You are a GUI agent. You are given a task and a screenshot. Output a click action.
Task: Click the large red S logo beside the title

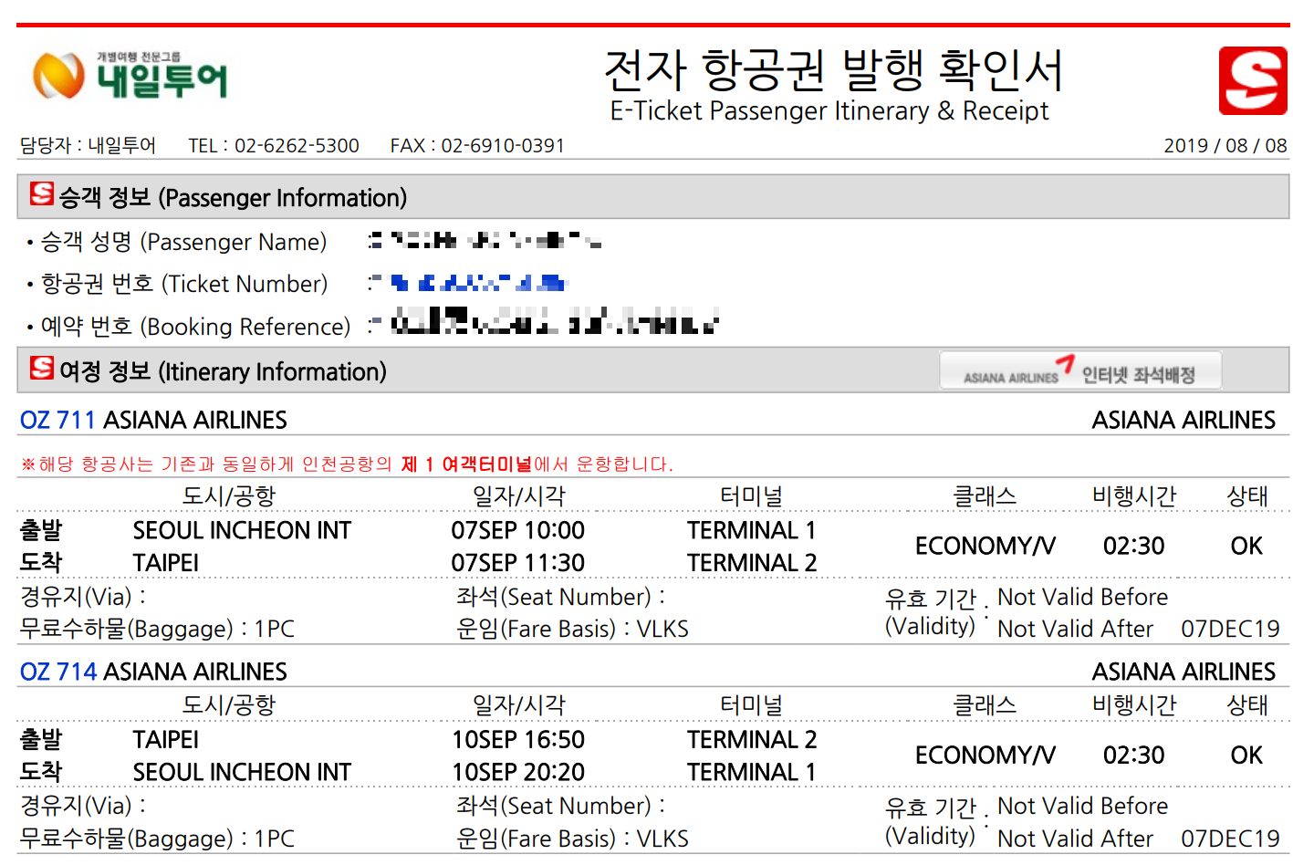click(x=1252, y=80)
